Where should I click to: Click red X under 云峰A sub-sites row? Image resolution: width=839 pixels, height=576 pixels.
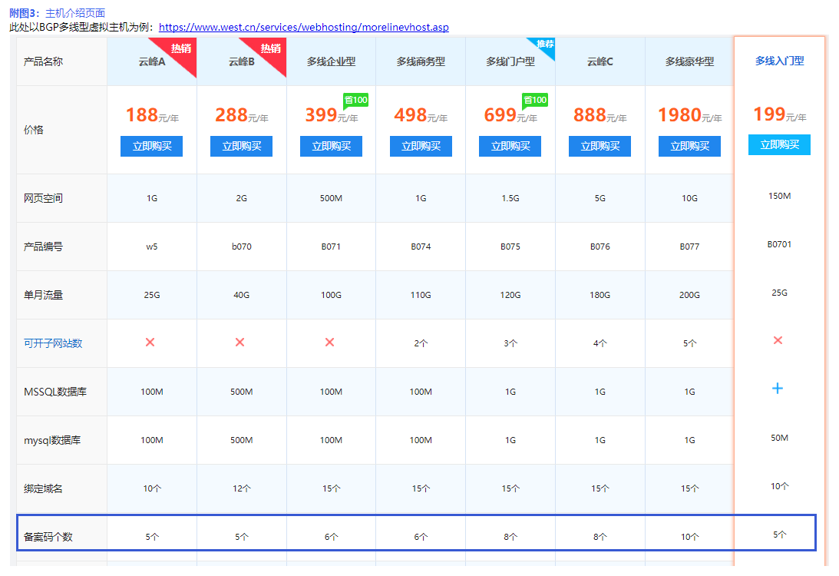pos(150,343)
